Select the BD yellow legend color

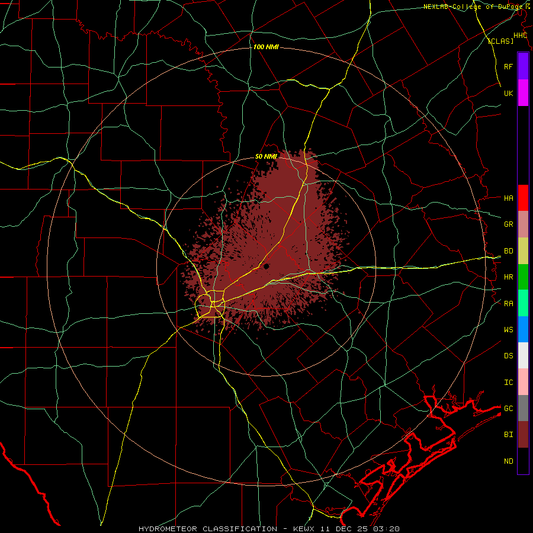[x=523, y=251]
